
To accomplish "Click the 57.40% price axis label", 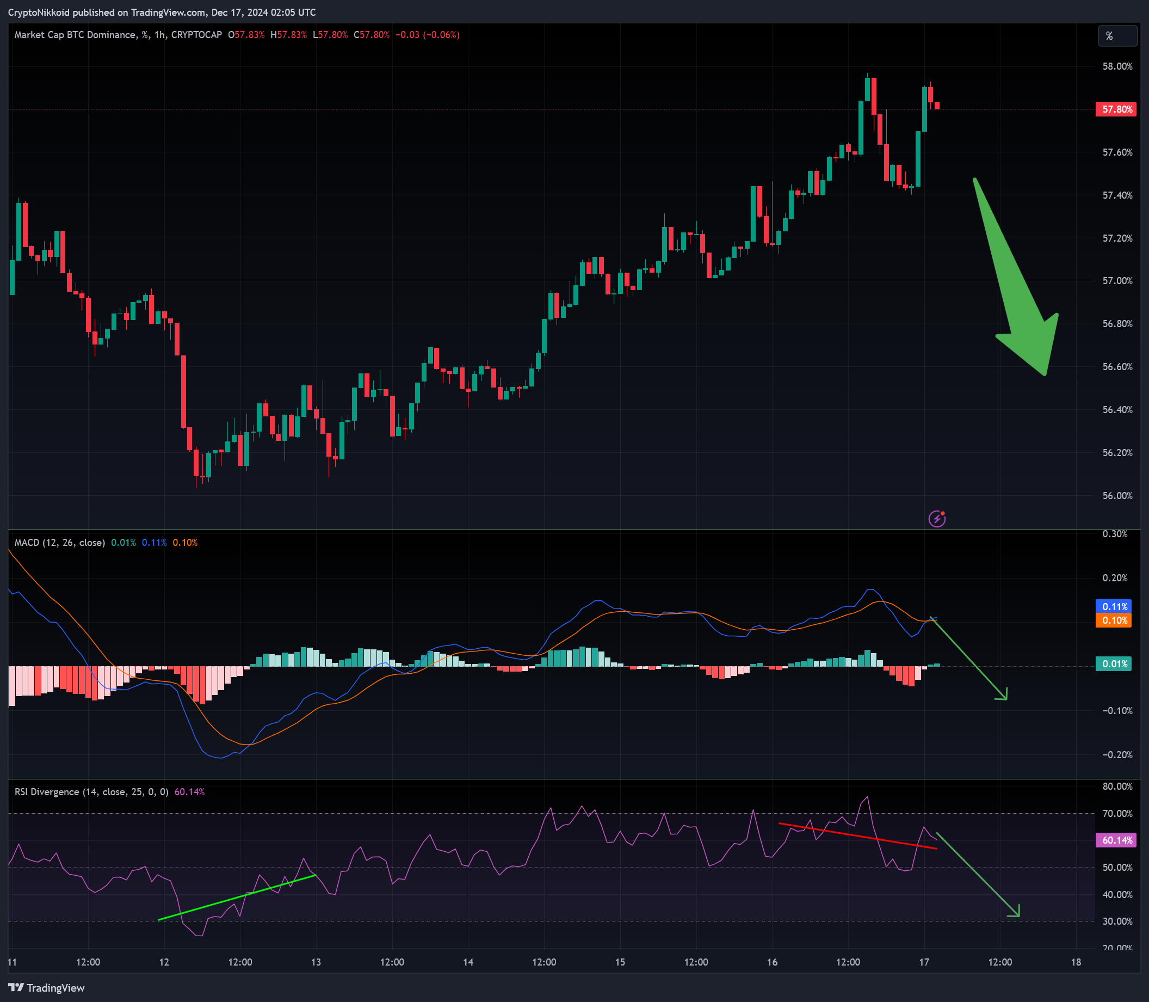I will click(1117, 195).
